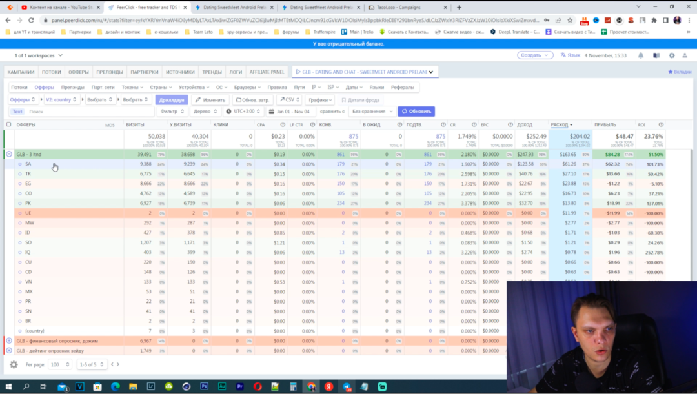Viewport: 697px width, 394px height.
Task: Go to next page arrow in pagination
Action: pos(118,364)
